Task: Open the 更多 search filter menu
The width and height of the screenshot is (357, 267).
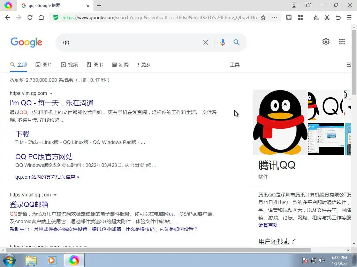Action: point(144,65)
